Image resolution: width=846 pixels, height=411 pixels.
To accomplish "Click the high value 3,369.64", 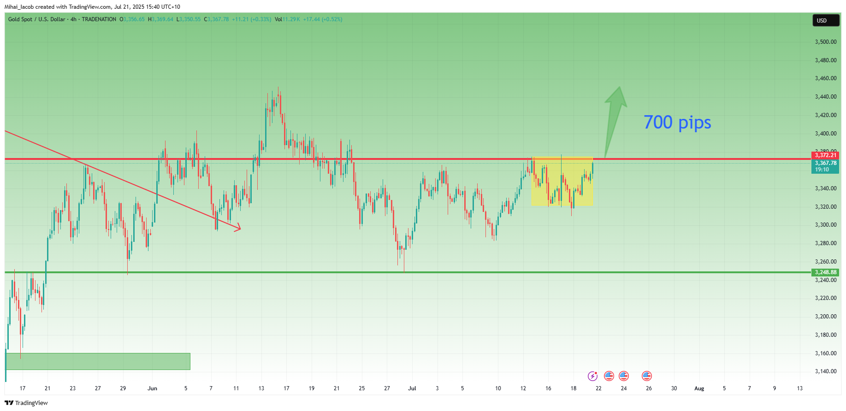I will (162, 19).
